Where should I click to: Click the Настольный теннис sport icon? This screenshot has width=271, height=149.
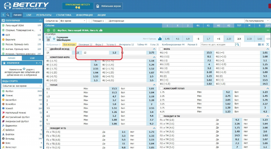click(3, 113)
